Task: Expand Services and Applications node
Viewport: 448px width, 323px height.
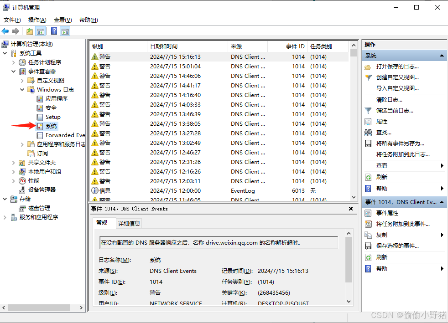Action: click(x=5, y=217)
